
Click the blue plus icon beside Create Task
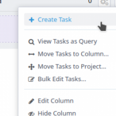(x=32, y=20)
